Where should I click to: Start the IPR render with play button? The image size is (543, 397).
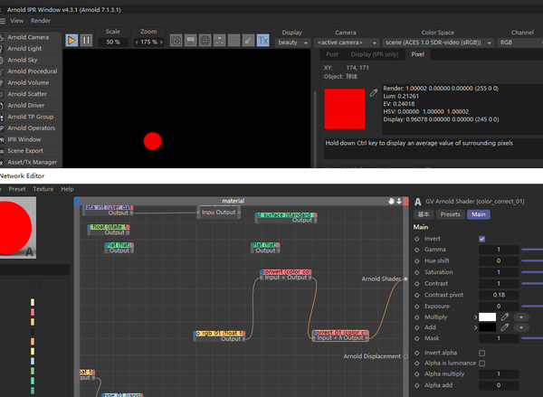(71, 41)
